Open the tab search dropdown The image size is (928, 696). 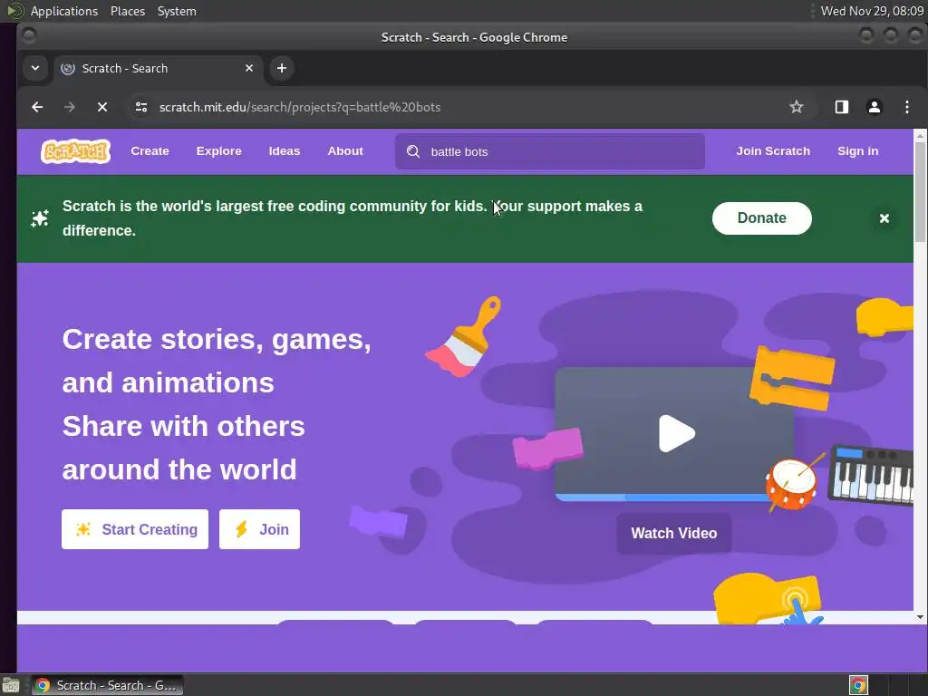[x=35, y=68]
